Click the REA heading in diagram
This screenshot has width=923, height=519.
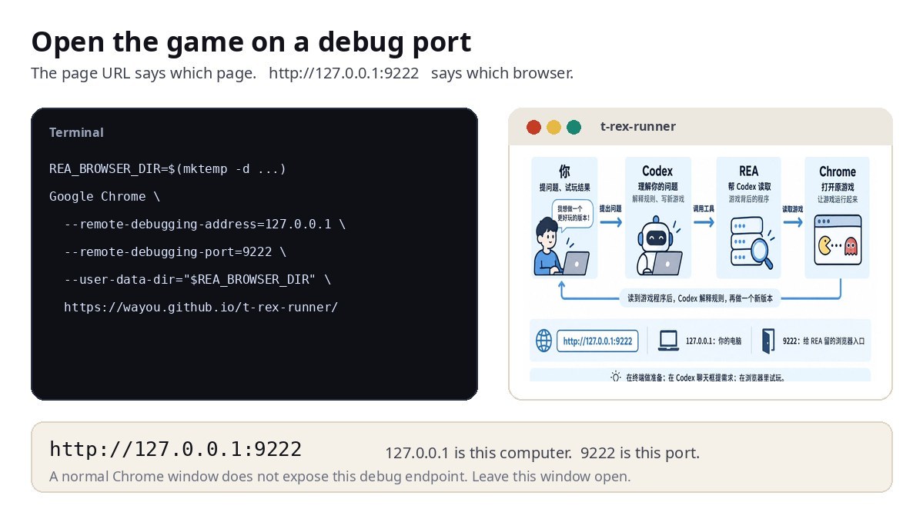749,171
